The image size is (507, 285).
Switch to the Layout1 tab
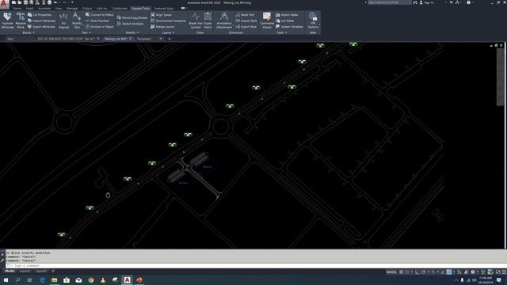click(x=25, y=271)
